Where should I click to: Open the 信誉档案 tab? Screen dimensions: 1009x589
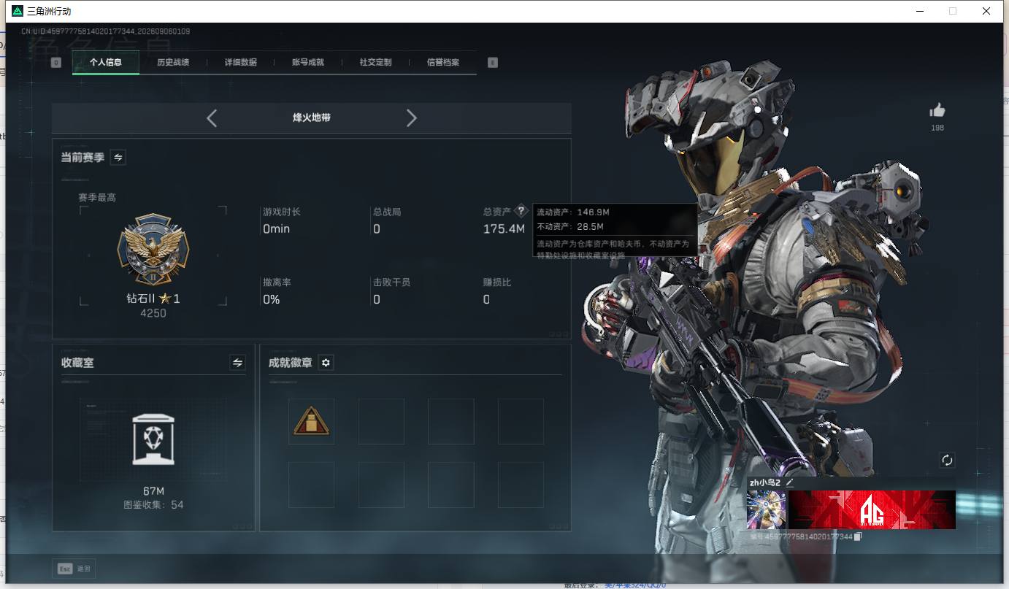coord(443,63)
